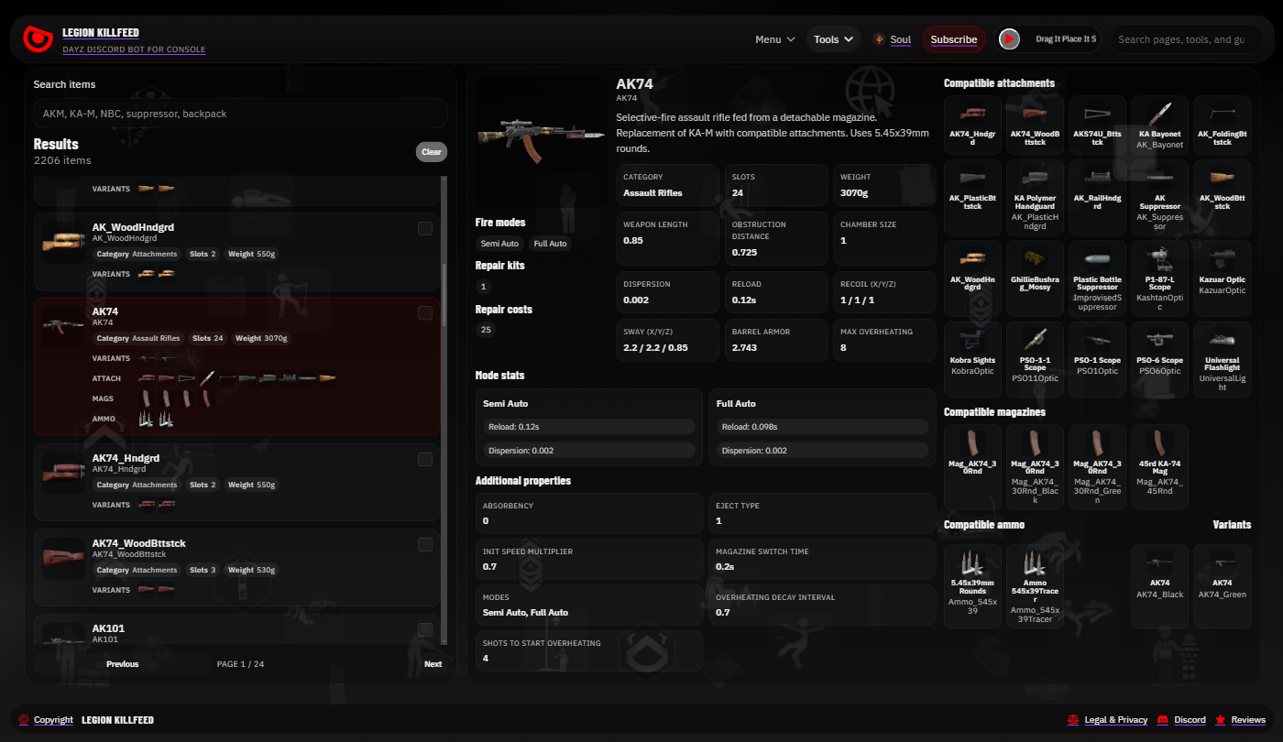The height and width of the screenshot is (742, 1283).
Task: Open the AK74_Black variant card
Action: pos(1159,585)
